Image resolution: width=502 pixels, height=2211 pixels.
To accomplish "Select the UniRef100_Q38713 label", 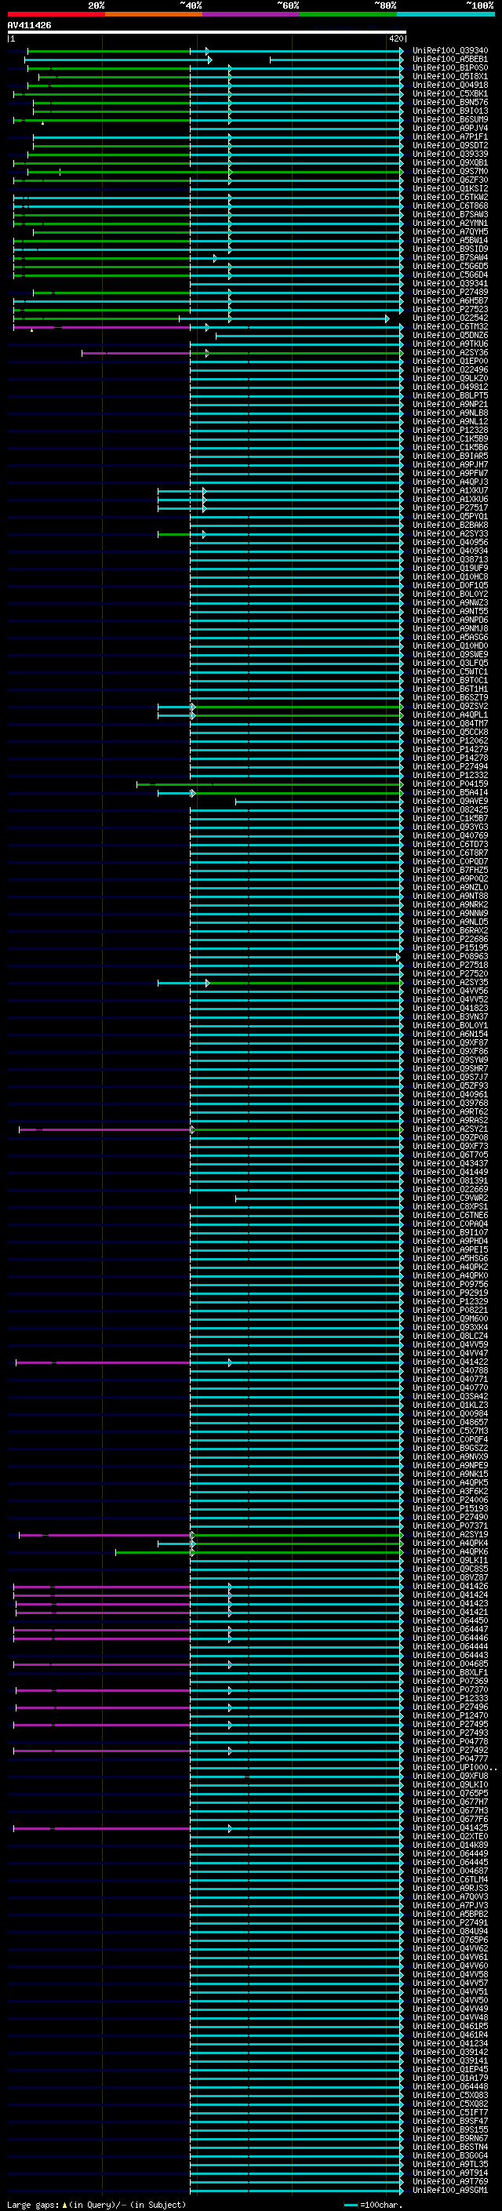I will (450, 560).
